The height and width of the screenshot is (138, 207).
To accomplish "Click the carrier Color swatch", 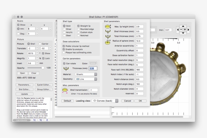I will pyautogui.click(x=93, y=63).
